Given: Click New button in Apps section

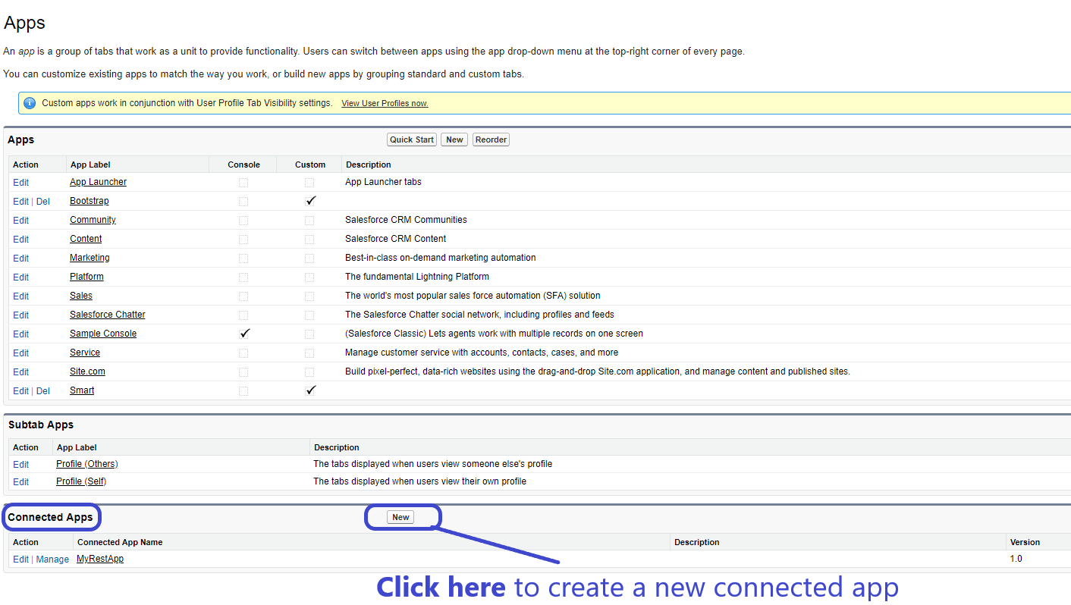Looking at the screenshot, I should 454,139.
